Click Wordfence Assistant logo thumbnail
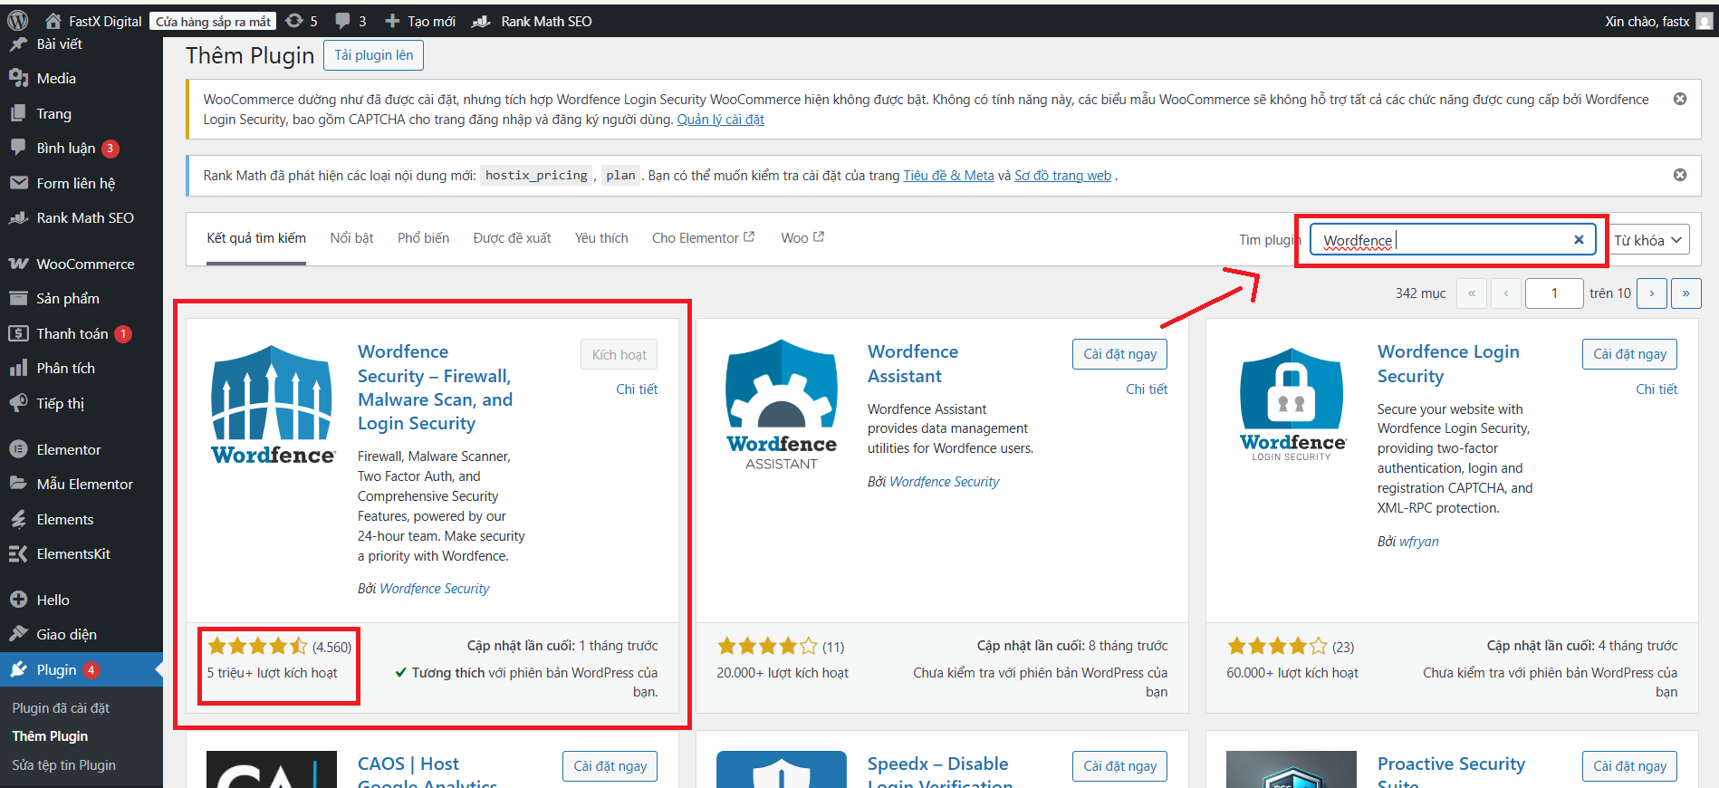This screenshot has height=788, width=1719. point(782,404)
